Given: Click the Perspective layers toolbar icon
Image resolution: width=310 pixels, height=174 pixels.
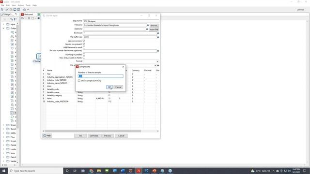Looking at the screenshot, I should [x=25, y=10].
